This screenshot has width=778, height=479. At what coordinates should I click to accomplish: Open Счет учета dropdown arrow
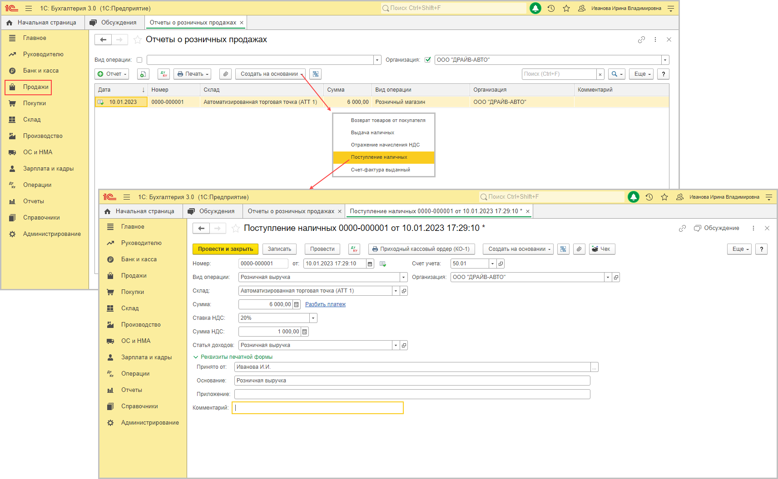tap(492, 264)
